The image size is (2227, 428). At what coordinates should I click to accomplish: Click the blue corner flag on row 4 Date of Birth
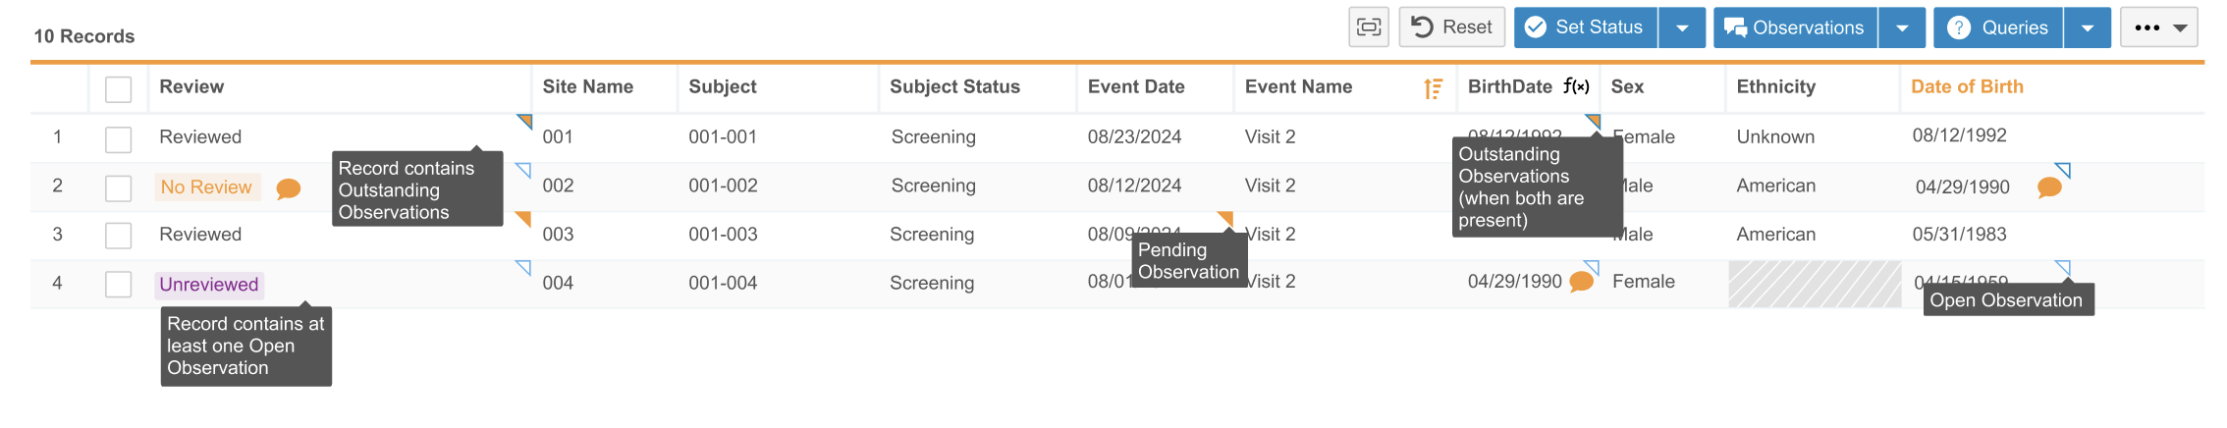[x=2063, y=267]
